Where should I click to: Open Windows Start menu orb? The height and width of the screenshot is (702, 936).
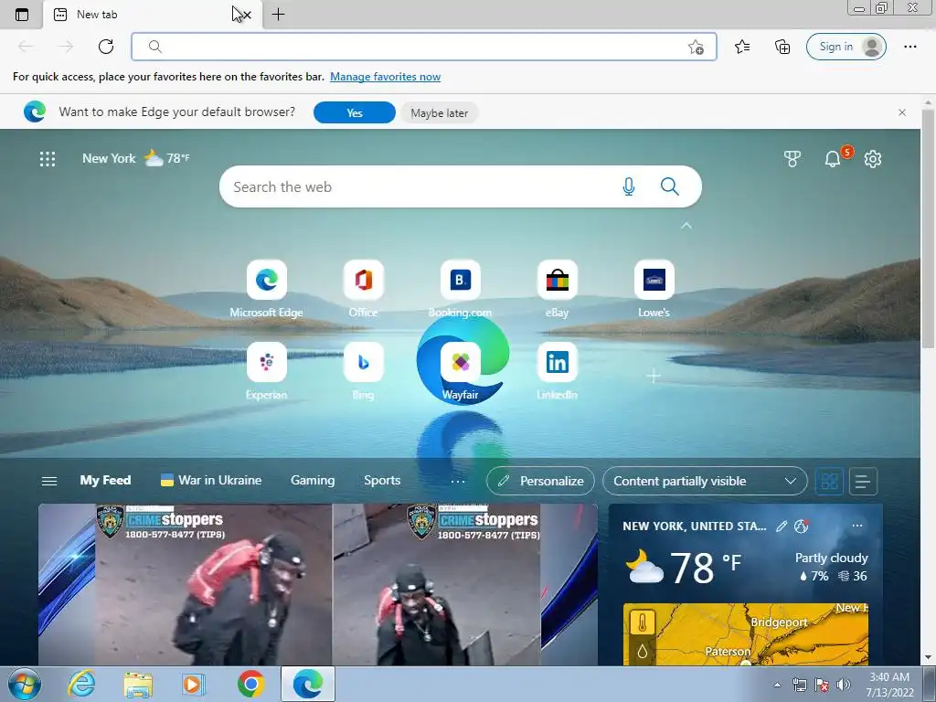25,684
